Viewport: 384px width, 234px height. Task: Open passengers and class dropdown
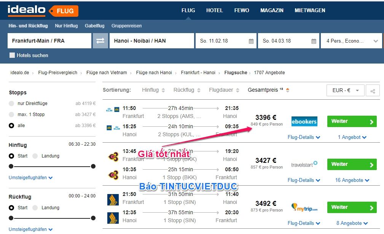pos(351,41)
